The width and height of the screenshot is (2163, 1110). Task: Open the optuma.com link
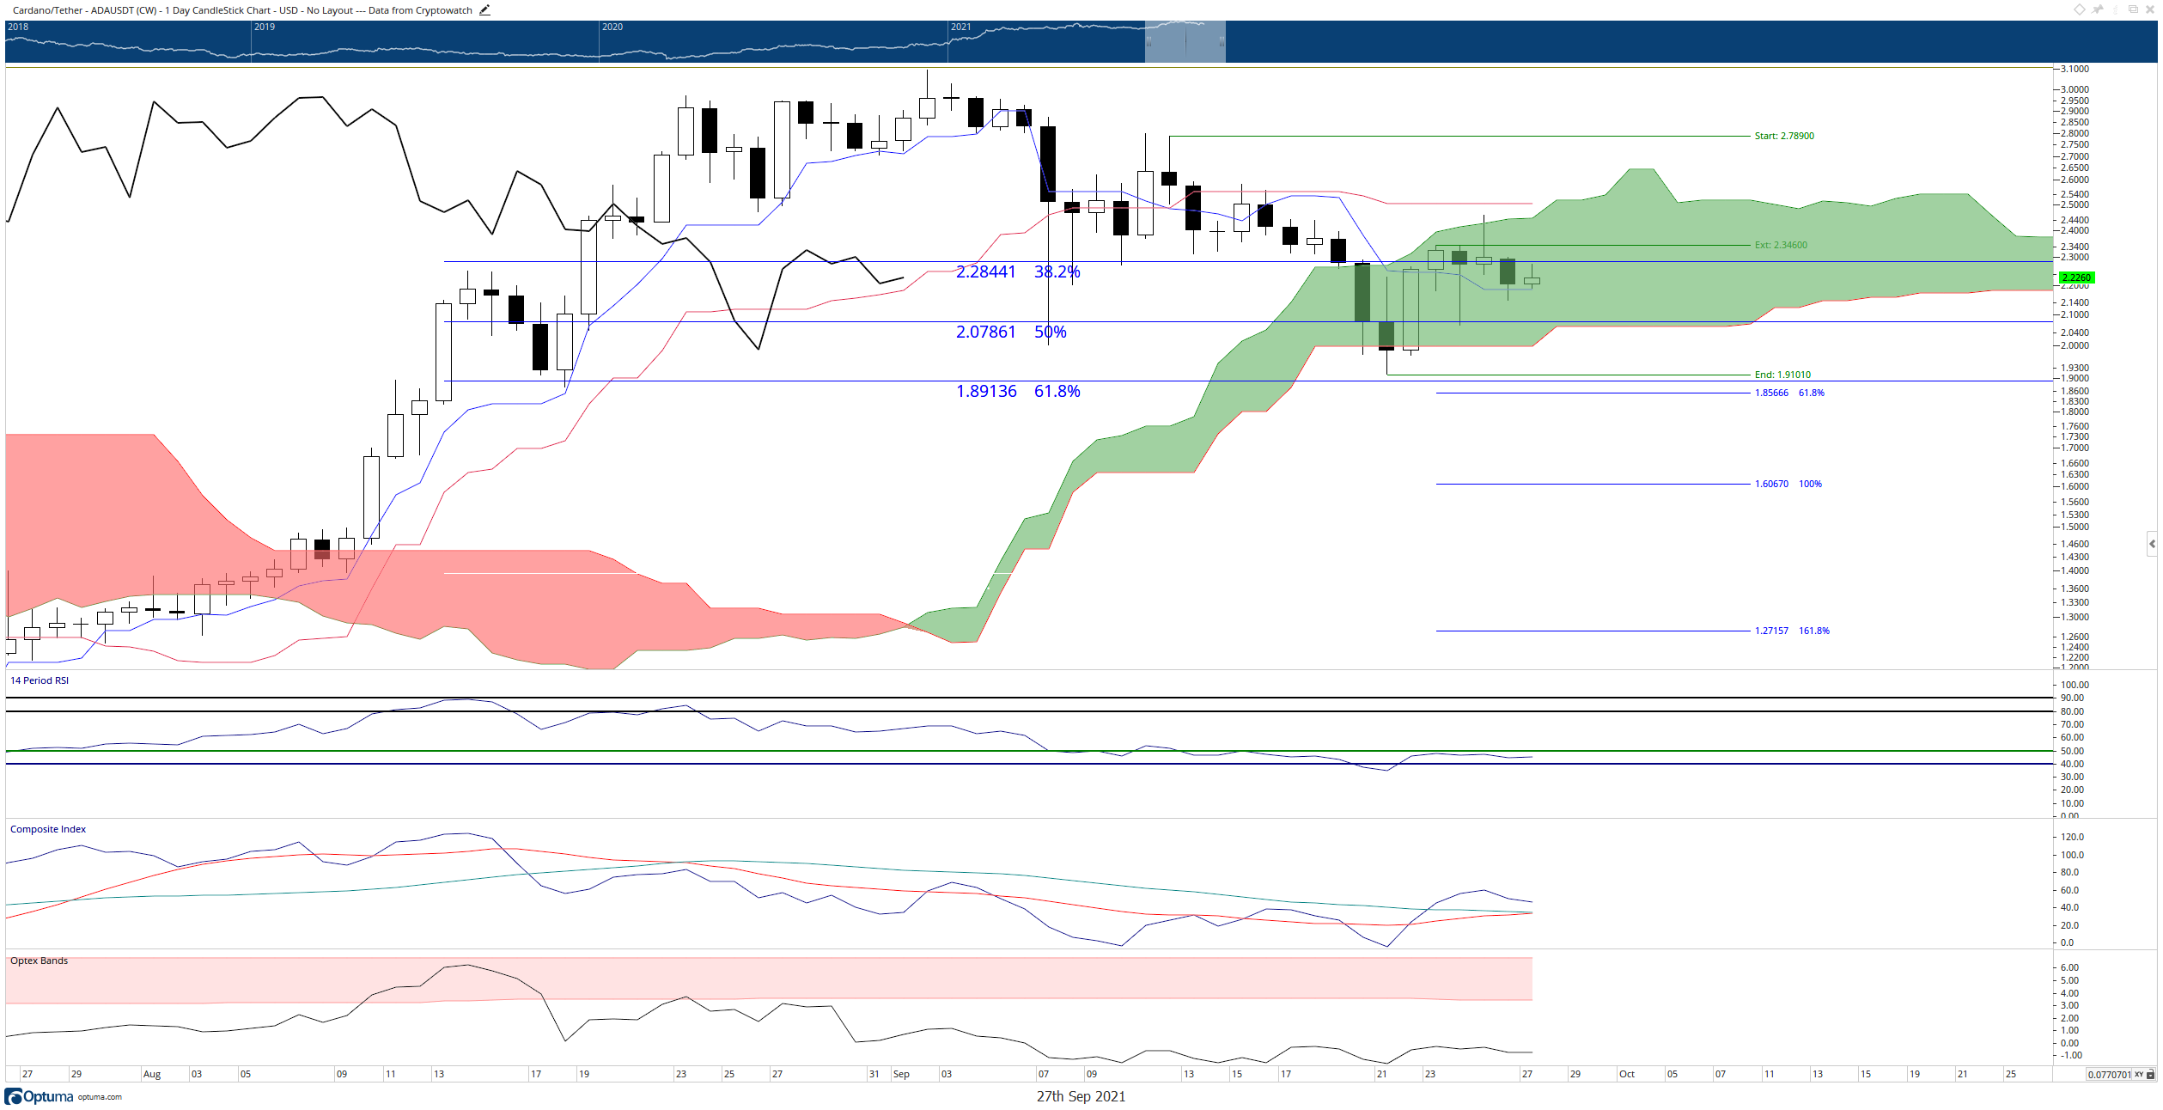[100, 1097]
